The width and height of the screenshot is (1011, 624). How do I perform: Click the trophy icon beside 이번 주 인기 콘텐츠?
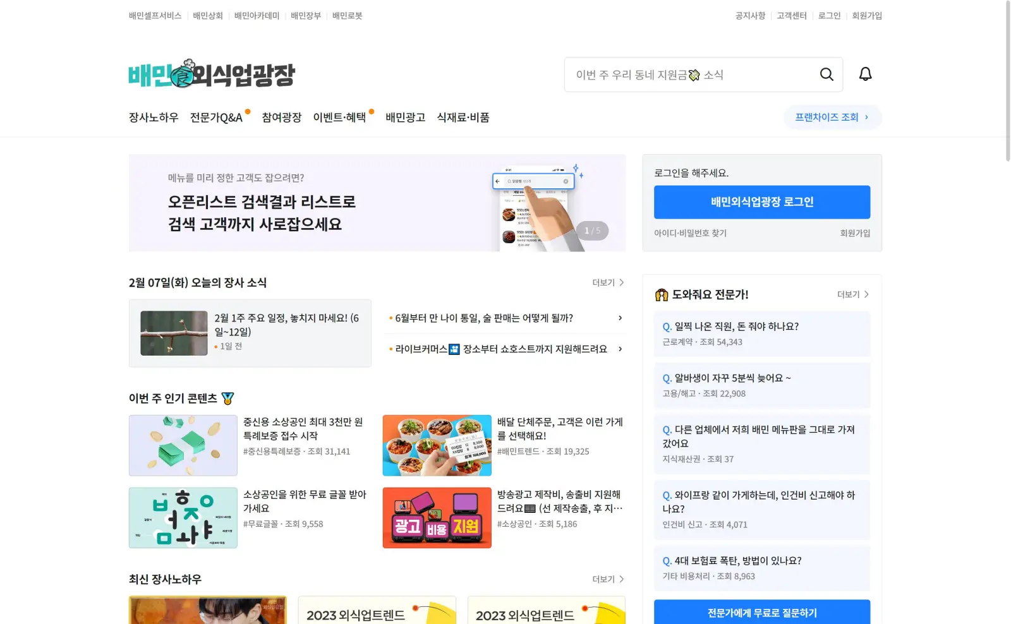click(228, 399)
